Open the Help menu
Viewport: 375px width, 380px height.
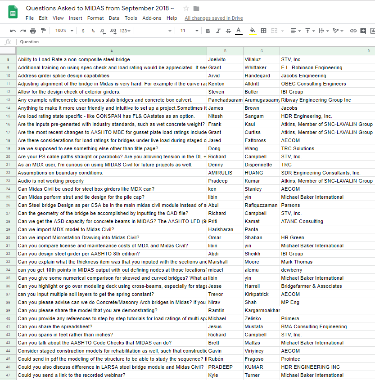tap(172, 18)
